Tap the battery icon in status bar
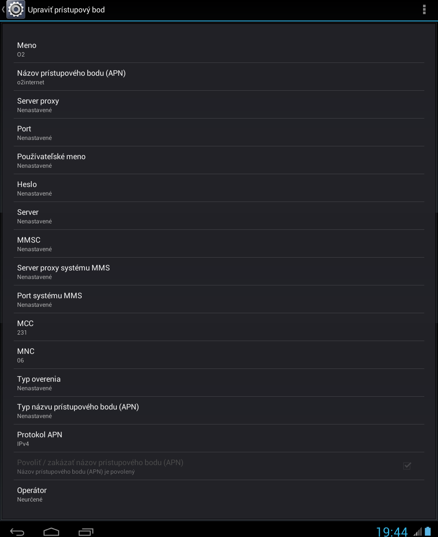The height and width of the screenshot is (537, 438). pos(428,531)
